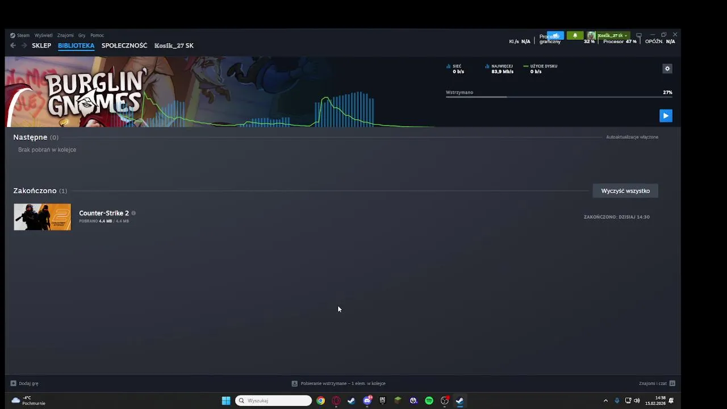The height and width of the screenshot is (409, 727).
Task: Click Dodaj grę at bottom left
Action: click(x=24, y=383)
